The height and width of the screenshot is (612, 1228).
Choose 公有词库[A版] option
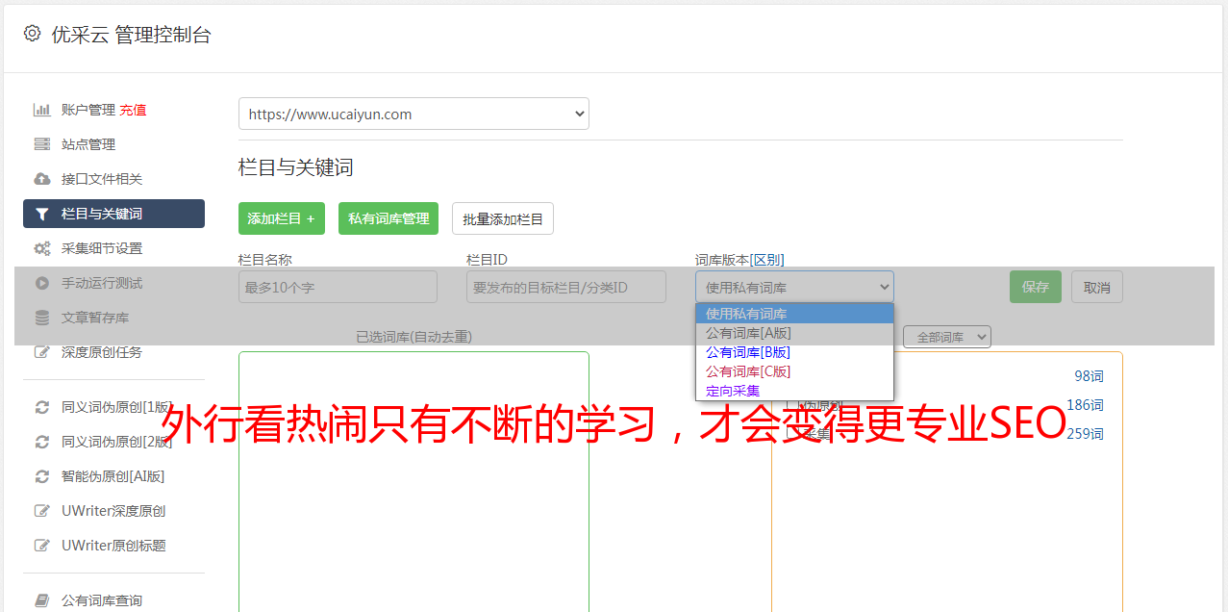(794, 333)
